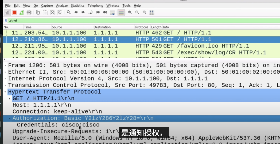The height and width of the screenshot is (144, 280).
Task: Open the Statistics menu
Action: click(77, 6)
